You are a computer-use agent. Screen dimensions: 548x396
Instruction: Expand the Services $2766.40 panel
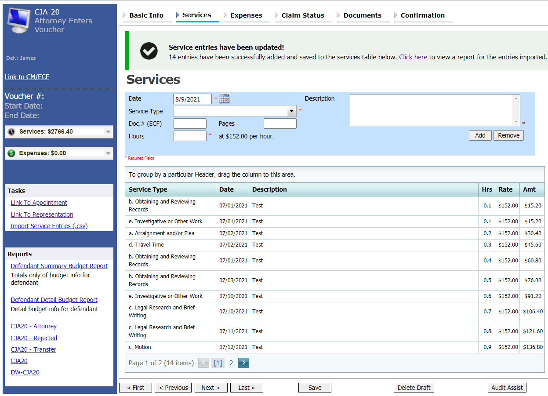[108, 132]
